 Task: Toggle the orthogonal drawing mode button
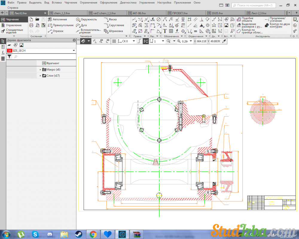coord(139,41)
